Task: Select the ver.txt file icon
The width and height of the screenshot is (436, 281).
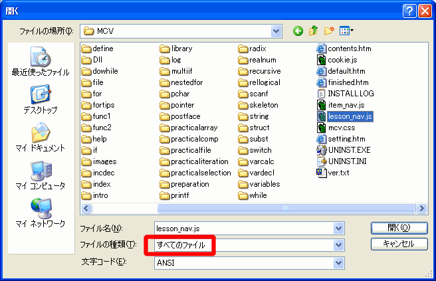Action: pyautogui.click(x=321, y=173)
